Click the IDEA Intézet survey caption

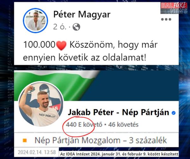click(119, 154)
